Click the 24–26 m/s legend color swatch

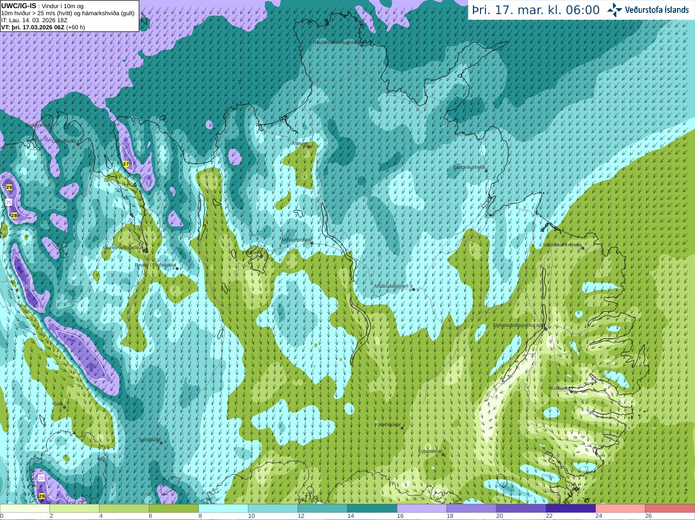621,509
